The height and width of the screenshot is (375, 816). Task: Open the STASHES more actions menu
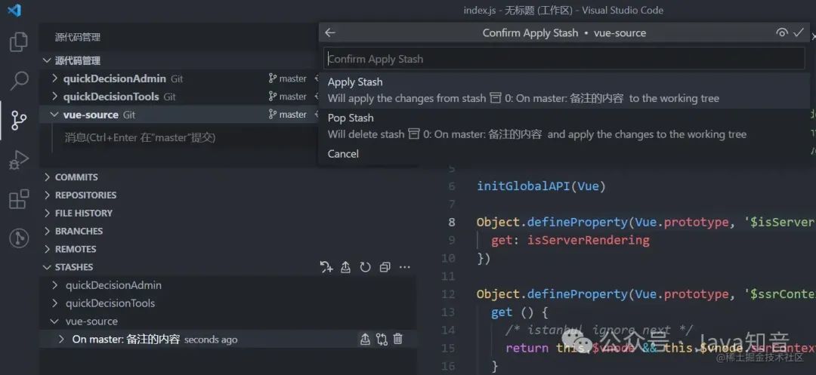[404, 267]
